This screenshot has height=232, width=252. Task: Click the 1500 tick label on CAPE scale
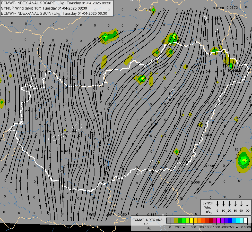(216, 227)
